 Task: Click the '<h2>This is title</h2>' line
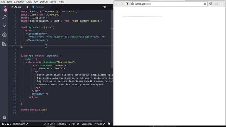tap(49, 69)
